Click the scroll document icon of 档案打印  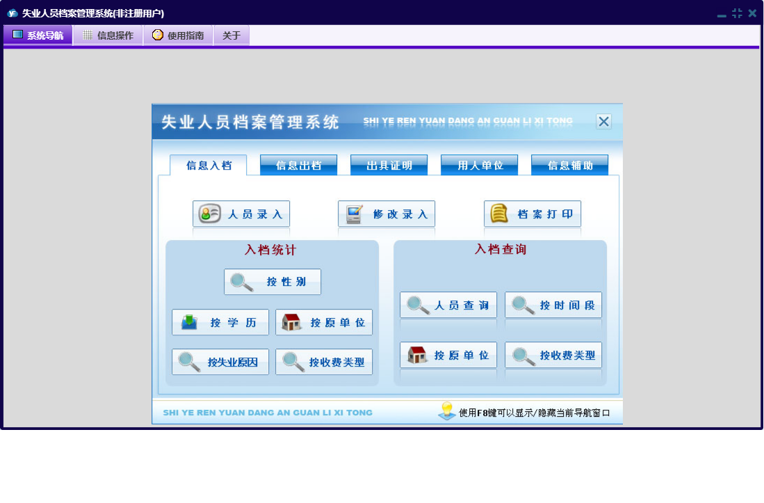coord(499,214)
